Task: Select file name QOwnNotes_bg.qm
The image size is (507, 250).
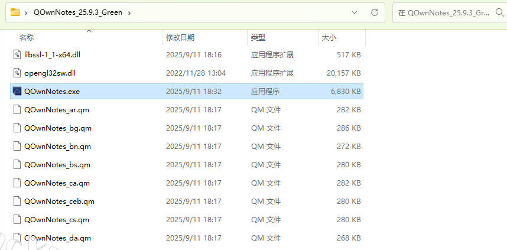Action: tap(58, 128)
